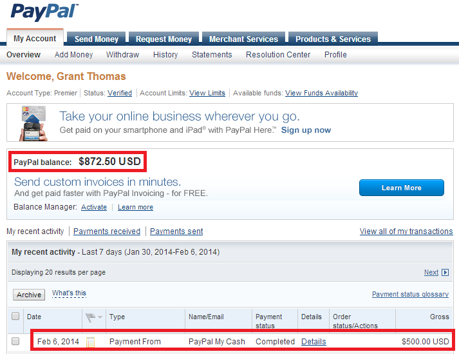Go to the Next results page link
Screen dimensions: 459x354
click(431, 273)
